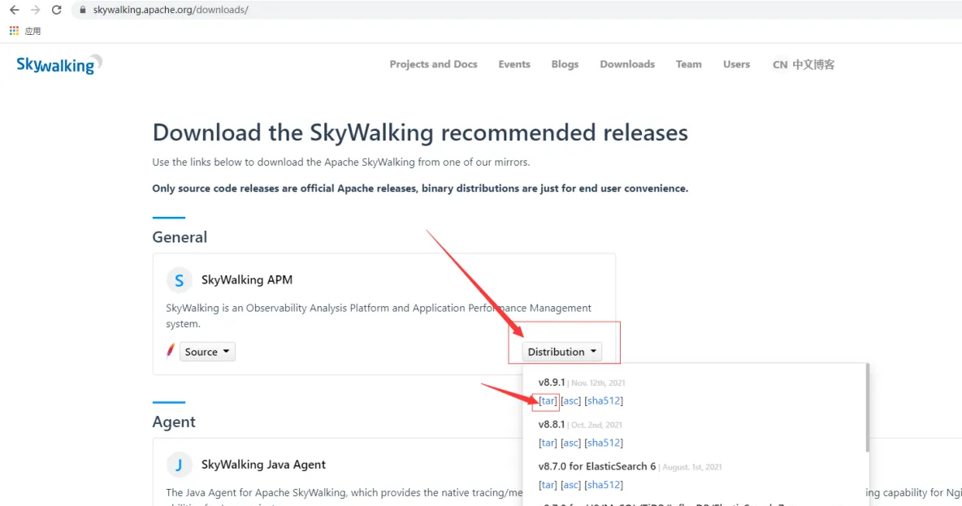Open v8.7.0 ElasticSearch 6 sha512 link
962x506 pixels.
pos(604,485)
